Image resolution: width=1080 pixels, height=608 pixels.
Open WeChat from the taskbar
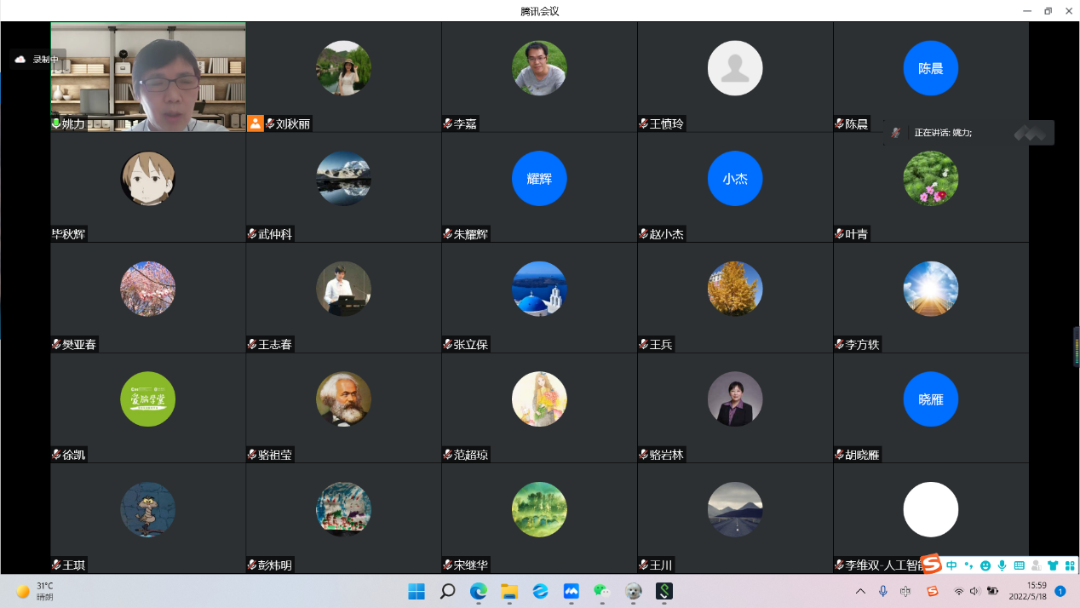[x=601, y=591]
